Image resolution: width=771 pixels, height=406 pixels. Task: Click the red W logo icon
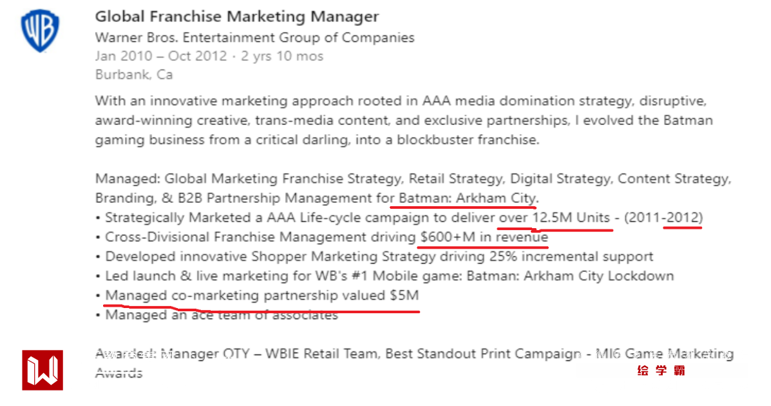pos(43,370)
